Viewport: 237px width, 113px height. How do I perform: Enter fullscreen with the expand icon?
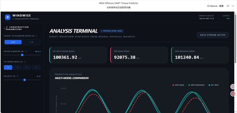233,6
